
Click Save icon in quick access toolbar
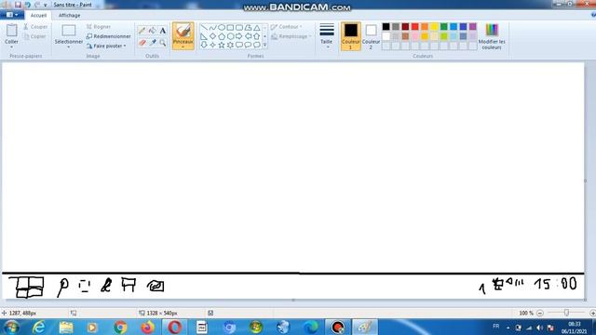(18, 5)
